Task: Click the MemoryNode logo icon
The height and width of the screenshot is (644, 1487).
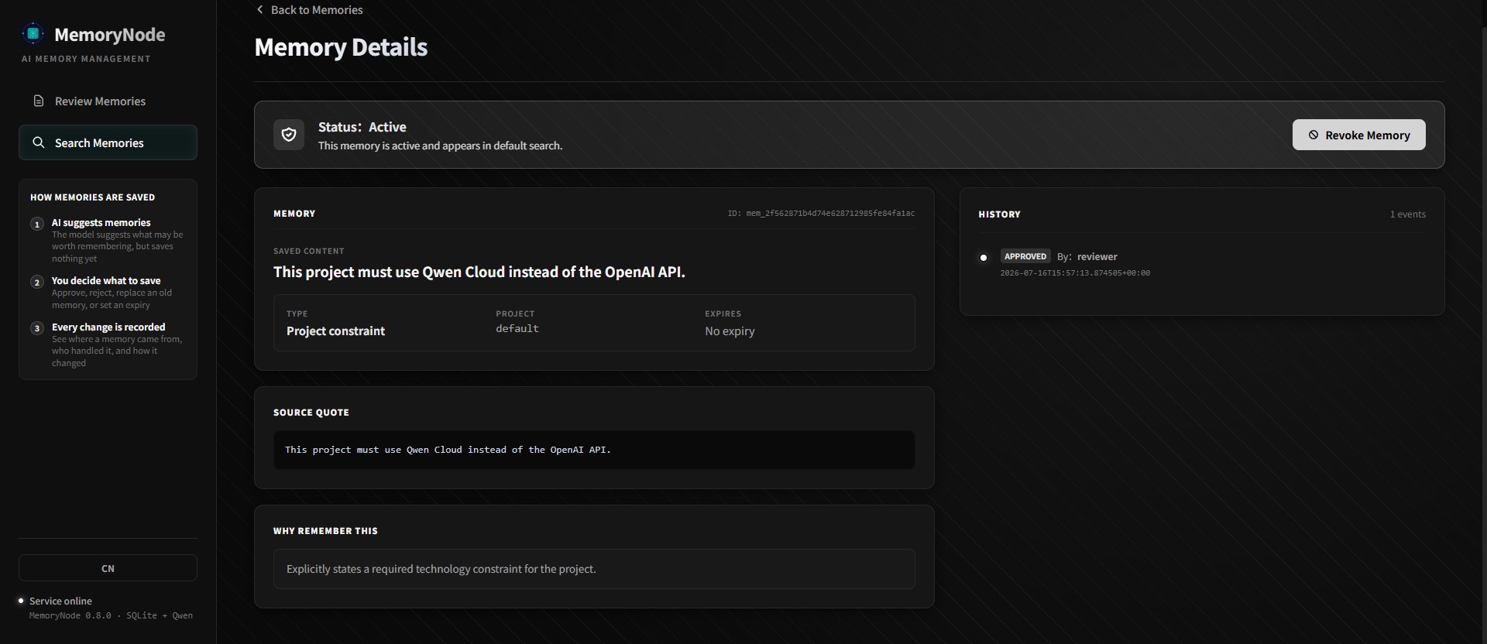Action: tap(33, 34)
